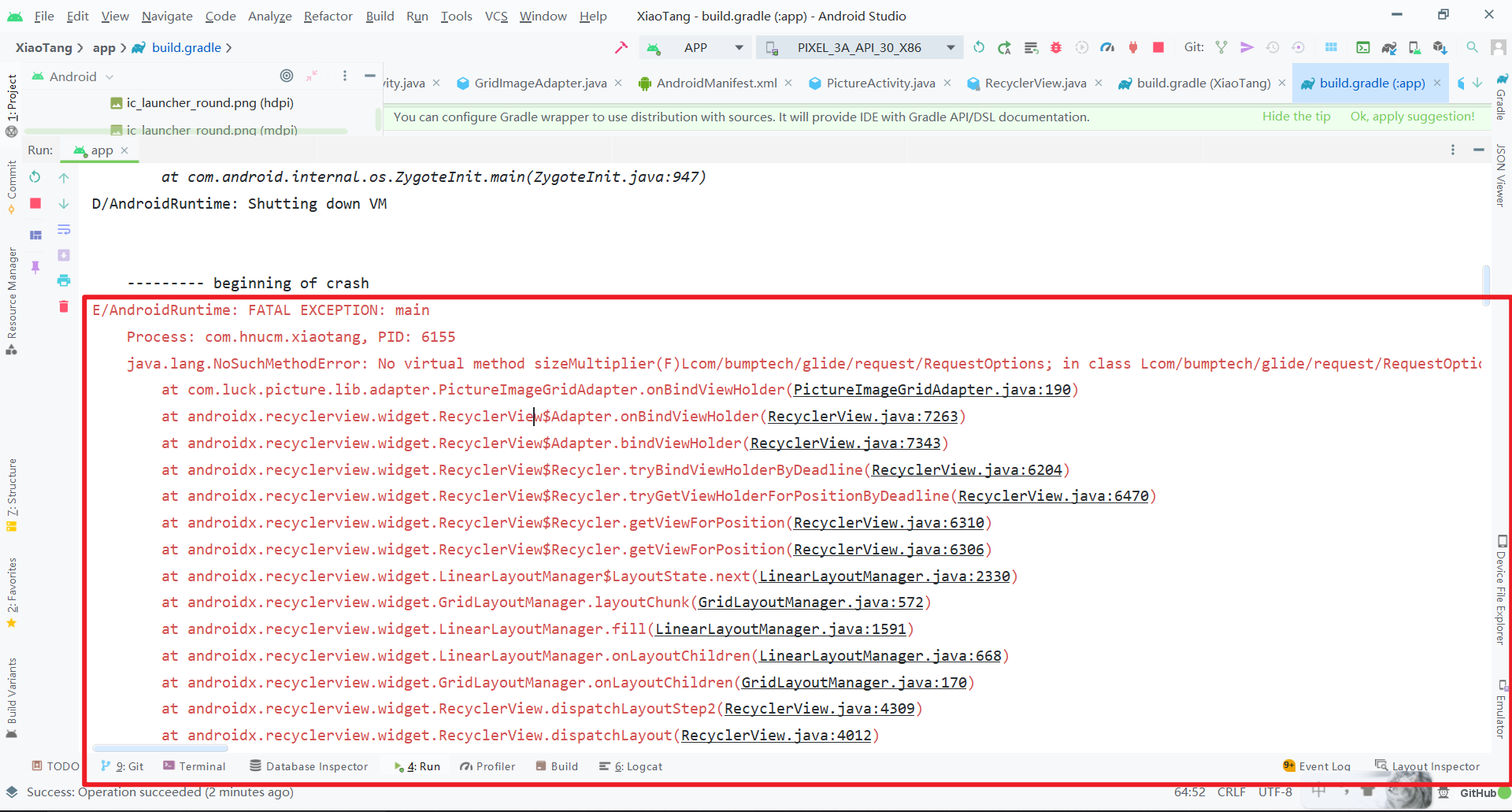Toggle soft-wrap in Run console
Viewport: 1512px width, 812px height.
(x=64, y=229)
